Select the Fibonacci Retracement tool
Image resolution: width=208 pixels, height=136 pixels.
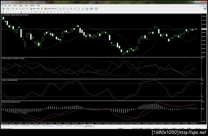tap(25, 12)
